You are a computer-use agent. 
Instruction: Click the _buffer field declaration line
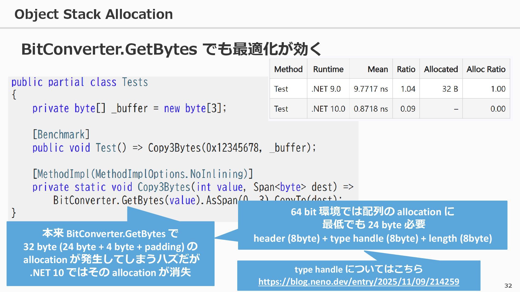point(129,108)
